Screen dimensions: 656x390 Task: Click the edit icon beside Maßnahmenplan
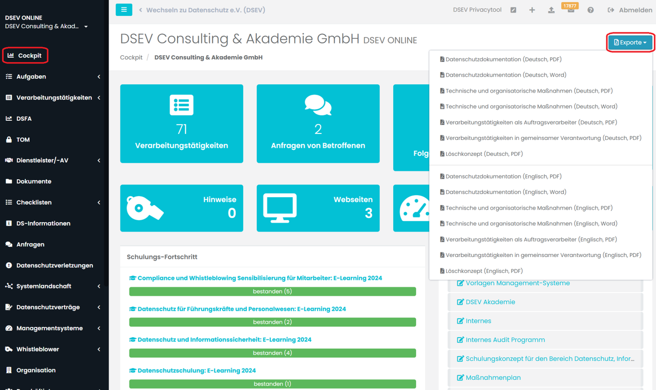coord(460,378)
